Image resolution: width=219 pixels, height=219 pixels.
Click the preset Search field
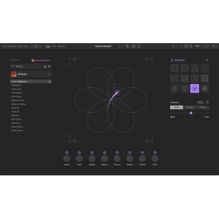point(31,66)
